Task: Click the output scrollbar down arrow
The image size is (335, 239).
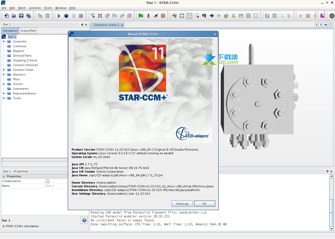Action: click(x=331, y=229)
